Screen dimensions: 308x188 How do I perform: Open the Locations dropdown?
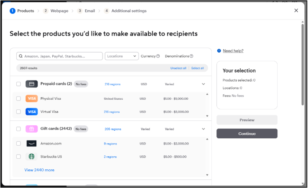click(122, 56)
